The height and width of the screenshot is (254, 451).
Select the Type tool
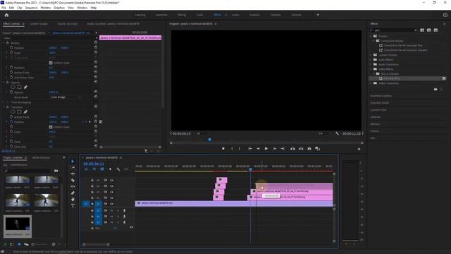73,205
